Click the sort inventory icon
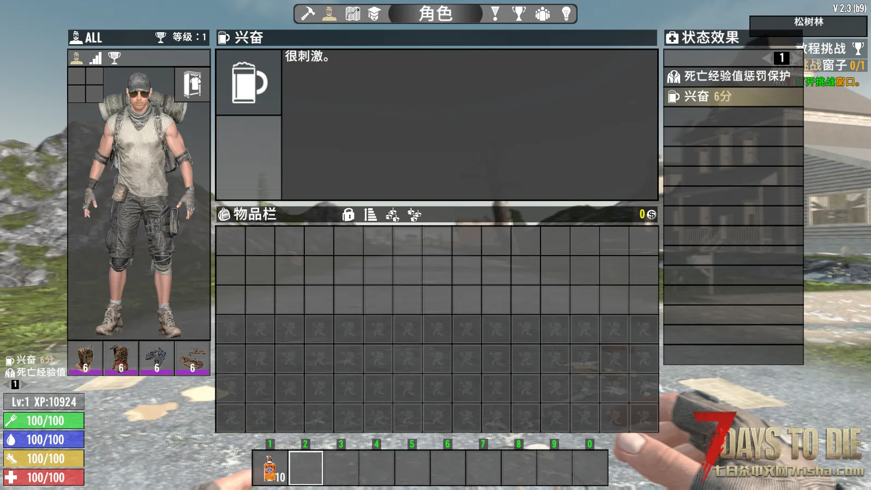This screenshot has height=490, width=871. pos(370,215)
